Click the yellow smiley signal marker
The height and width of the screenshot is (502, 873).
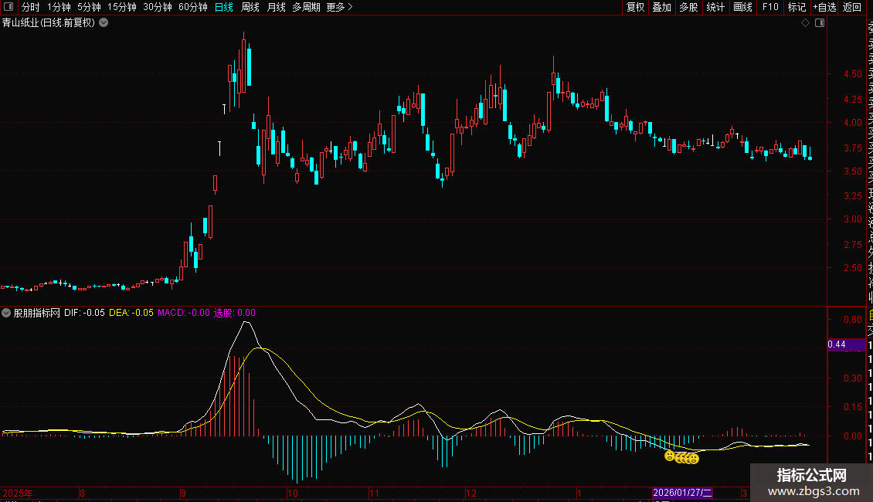pos(670,456)
